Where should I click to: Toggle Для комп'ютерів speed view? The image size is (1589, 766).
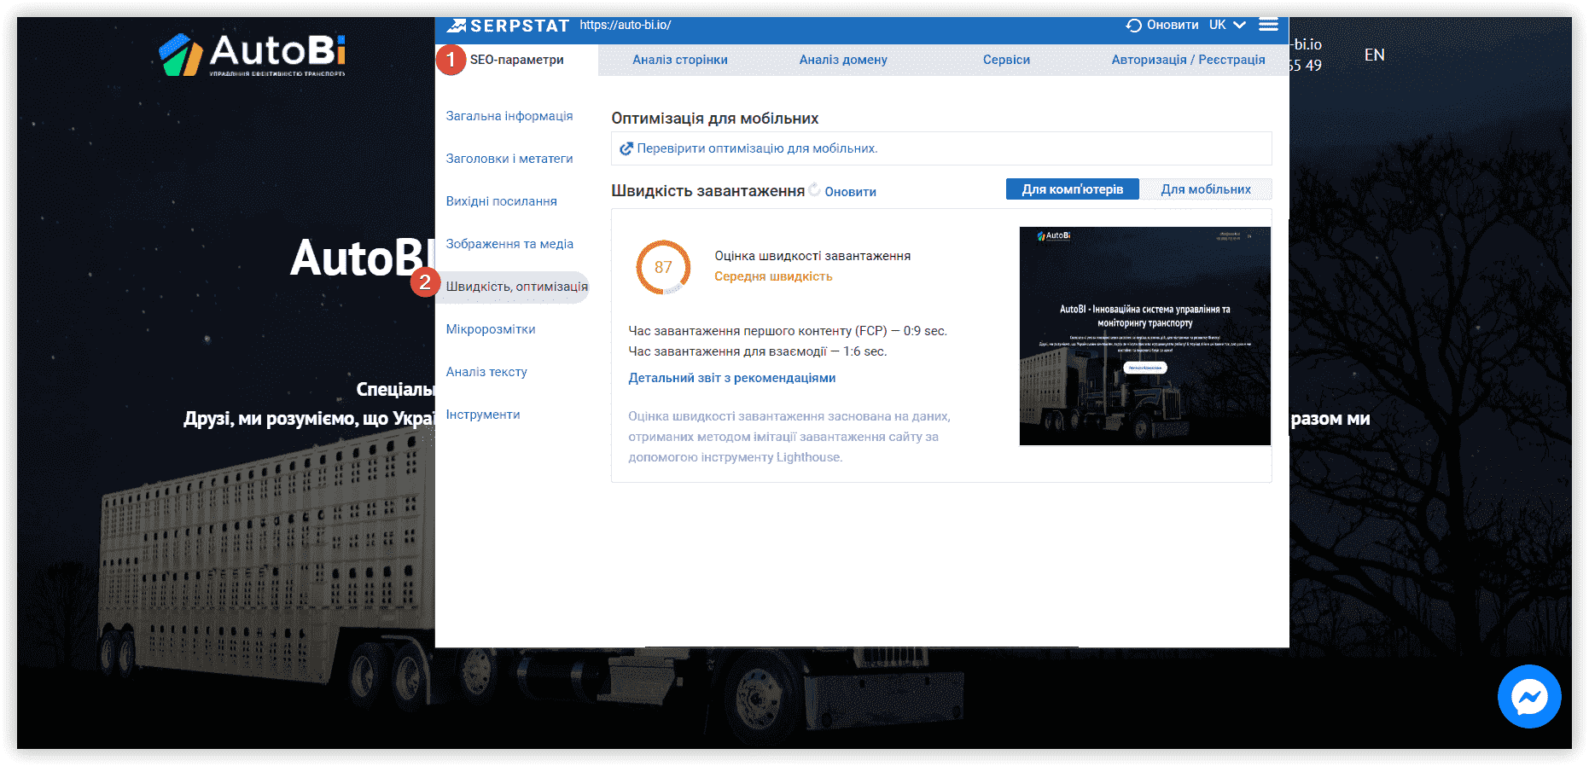[1073, 189]
